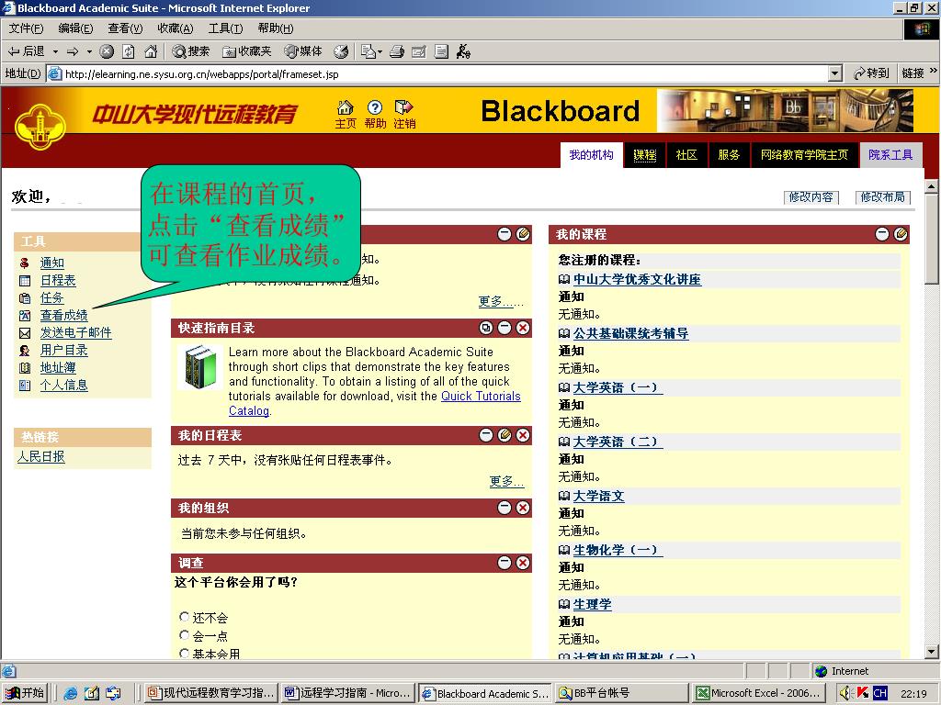
Task: Click the mail toolbar icon
Action: pos(368,51)
